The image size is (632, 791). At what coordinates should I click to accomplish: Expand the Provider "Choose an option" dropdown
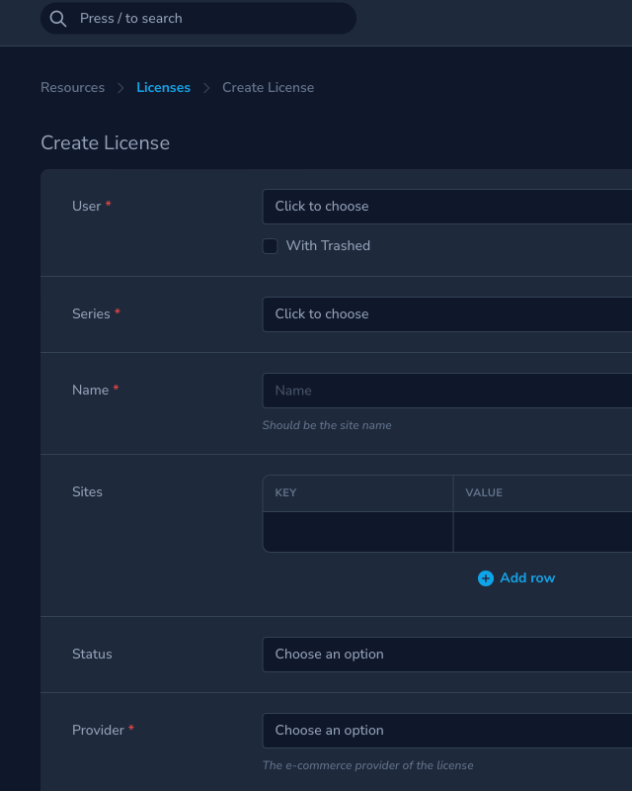click(x=446, y=731)
